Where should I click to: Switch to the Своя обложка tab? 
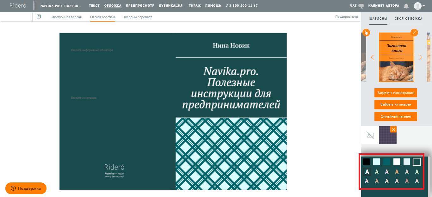point(408,19)
